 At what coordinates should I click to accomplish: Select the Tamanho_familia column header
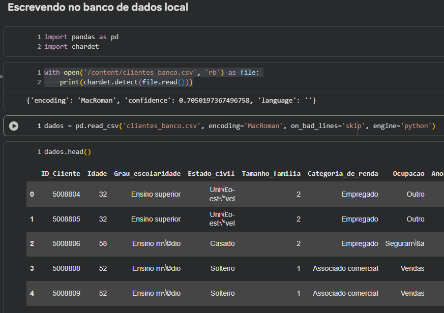[x=271, y=173]
